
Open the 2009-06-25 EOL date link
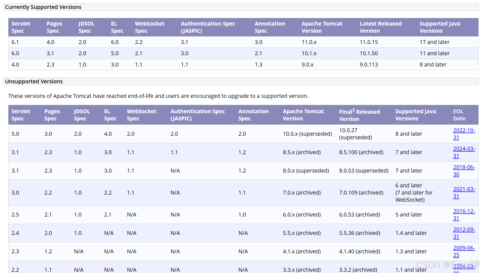point(464,252)
